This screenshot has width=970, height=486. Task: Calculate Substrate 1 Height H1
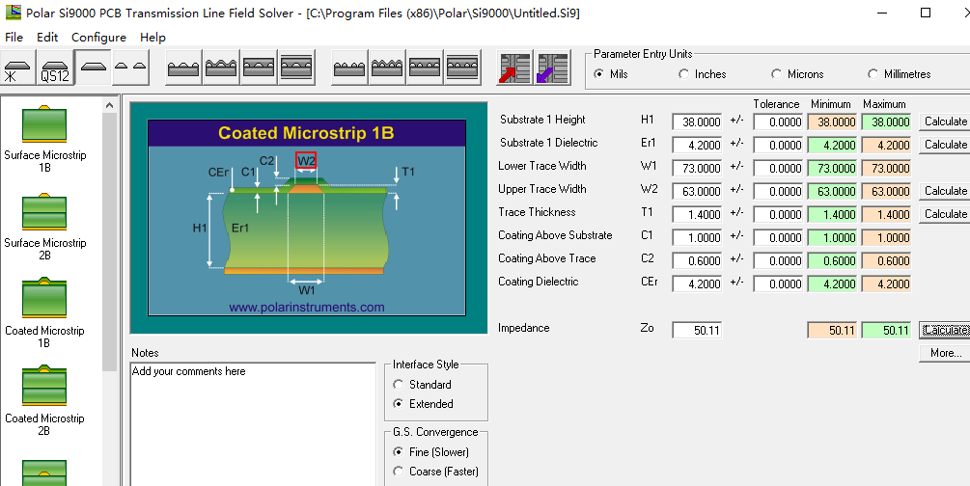coord(945,121)
